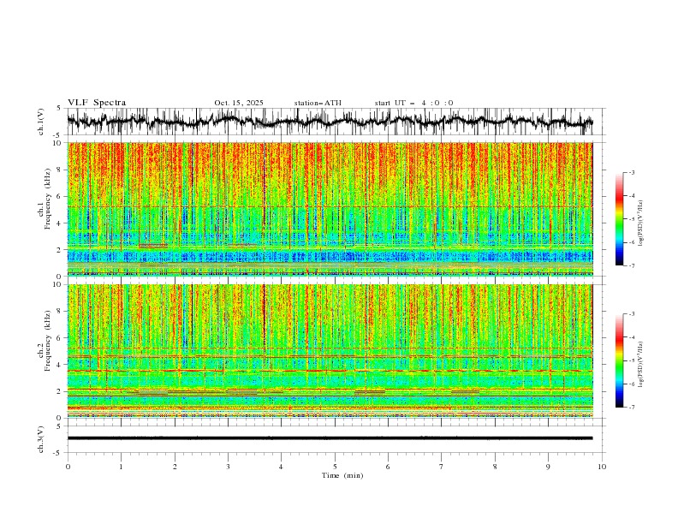Click the time axis tick label '9'
Image resolution: width=678 pixels, height=524 pixels.
coord(548,467)
